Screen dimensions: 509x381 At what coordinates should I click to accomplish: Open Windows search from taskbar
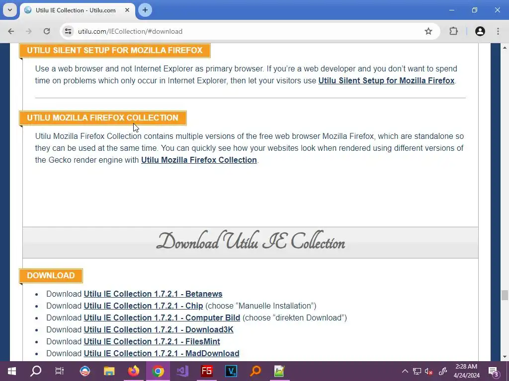36,371
